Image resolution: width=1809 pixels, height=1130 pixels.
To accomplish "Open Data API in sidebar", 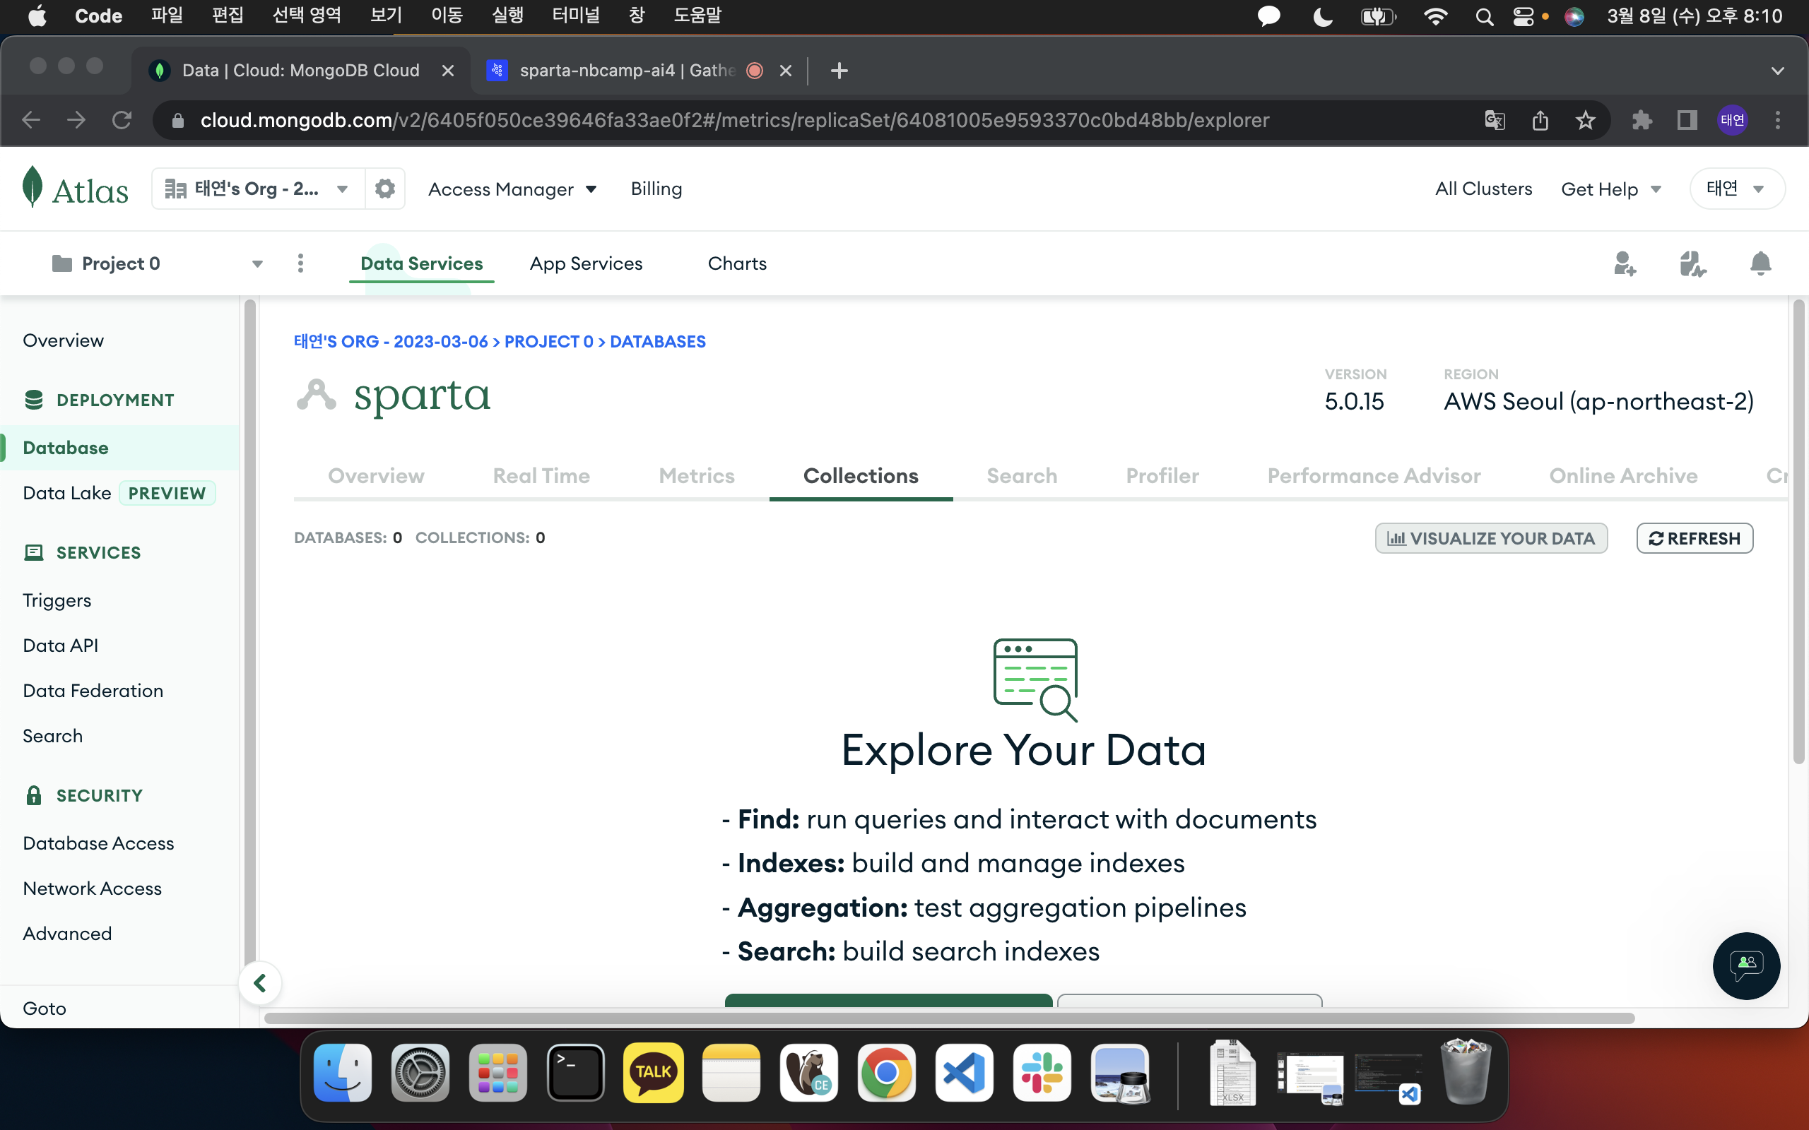I will (61, 645).
